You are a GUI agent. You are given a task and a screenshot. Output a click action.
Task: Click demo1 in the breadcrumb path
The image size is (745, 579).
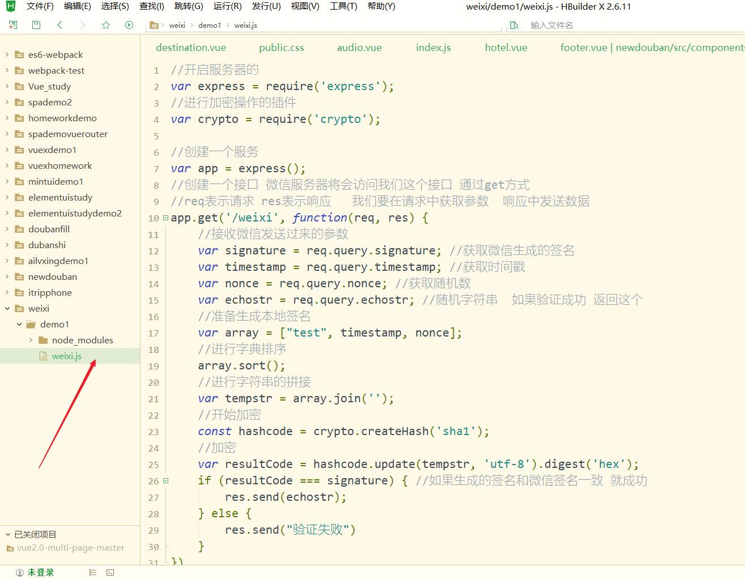point(210,25)
